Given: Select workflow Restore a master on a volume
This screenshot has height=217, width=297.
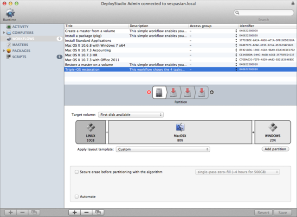Looking at the screenshot, I should click(x=181, y=65).
